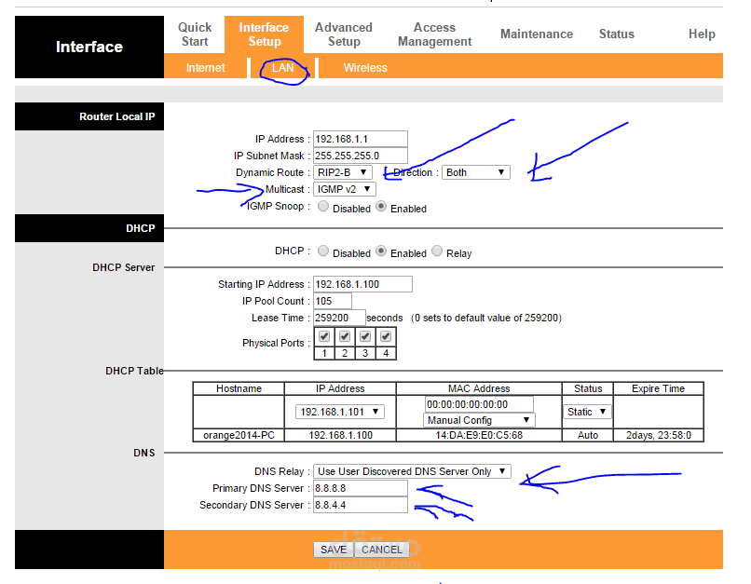The width and height of the screenshot is (751, 584).
Task: Click the 2days, 23:58:0 expire time
Action: click(659, 435)
